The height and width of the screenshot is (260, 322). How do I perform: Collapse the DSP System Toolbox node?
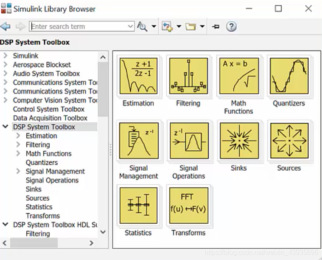click(x=5, y=126)
